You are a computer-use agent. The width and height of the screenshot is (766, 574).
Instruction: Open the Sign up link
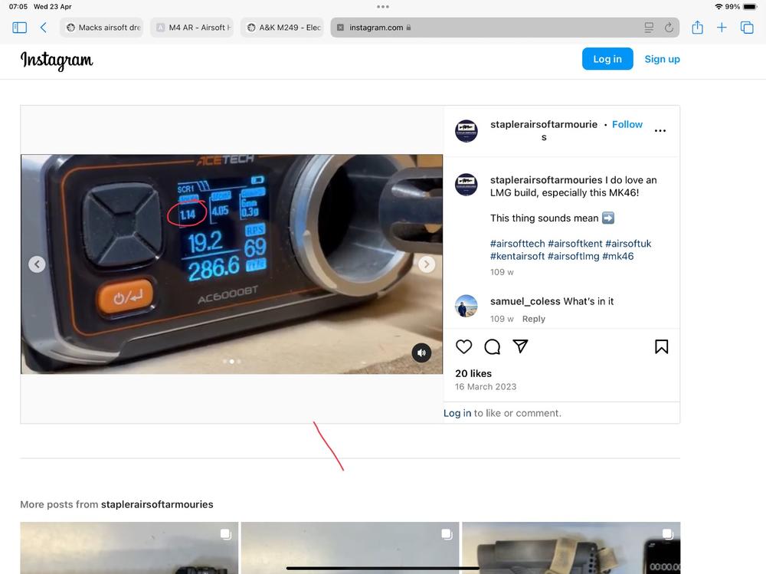pos(662,59)
